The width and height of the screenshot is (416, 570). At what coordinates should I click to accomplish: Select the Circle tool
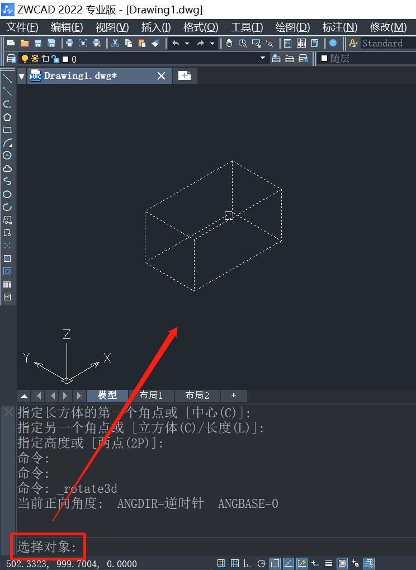click(7, 156)
